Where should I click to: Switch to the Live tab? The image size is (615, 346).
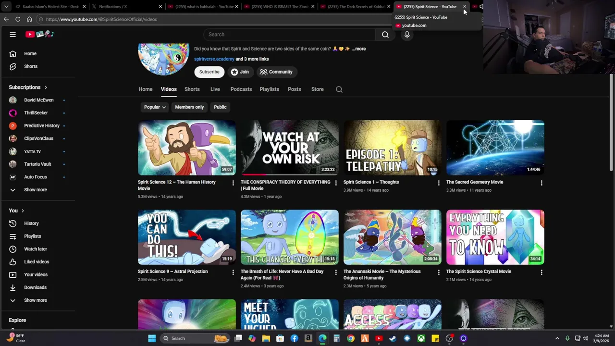click(x=215, y=89)
